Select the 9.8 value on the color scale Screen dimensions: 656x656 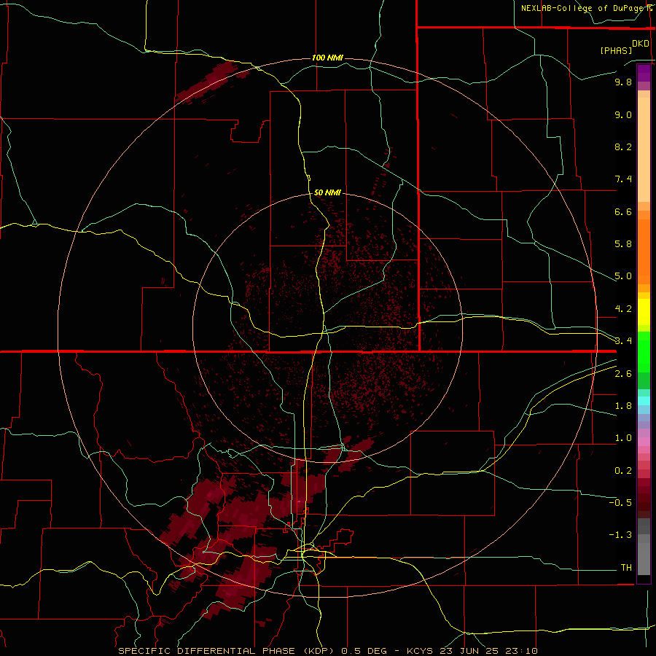pyautogui.click(x=623, y=82)
